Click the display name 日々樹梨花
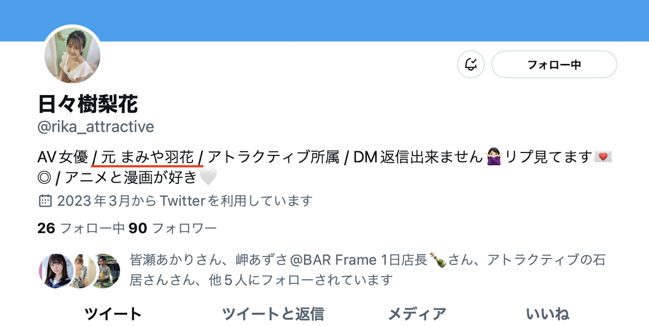The height and width of the screenshot is (326, 649). 88,104
